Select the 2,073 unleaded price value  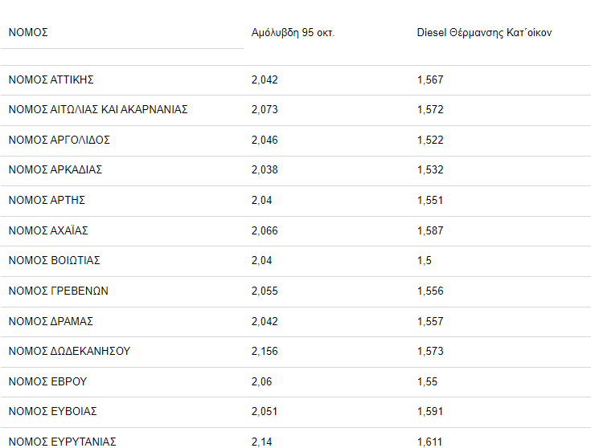click(x=265, y=109)
